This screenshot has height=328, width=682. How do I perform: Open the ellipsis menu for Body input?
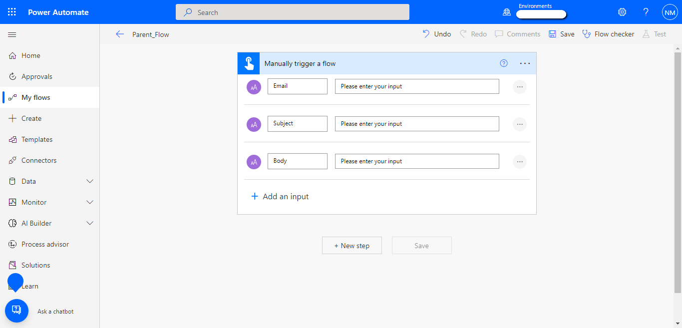tap(520, 162)
